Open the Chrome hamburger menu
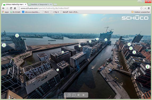The width and height of the screenshot is (152, 100). [149, 8]
